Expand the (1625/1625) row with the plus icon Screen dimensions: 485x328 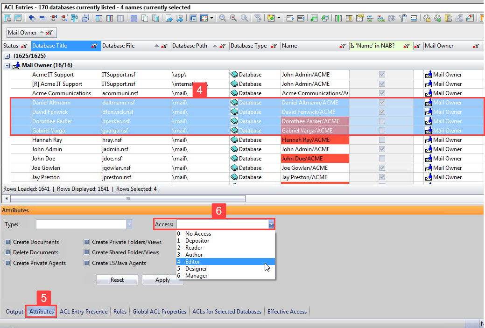[x=7, y=55]
